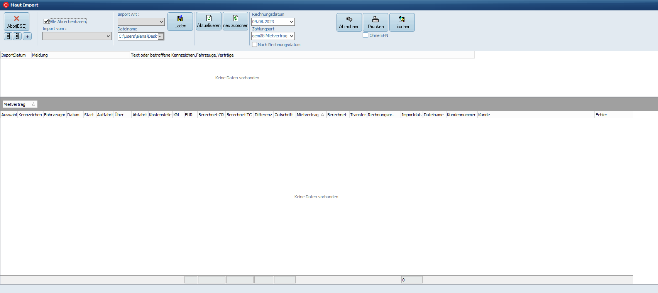Browse for file with the ellipsis button

click(161, 37)
